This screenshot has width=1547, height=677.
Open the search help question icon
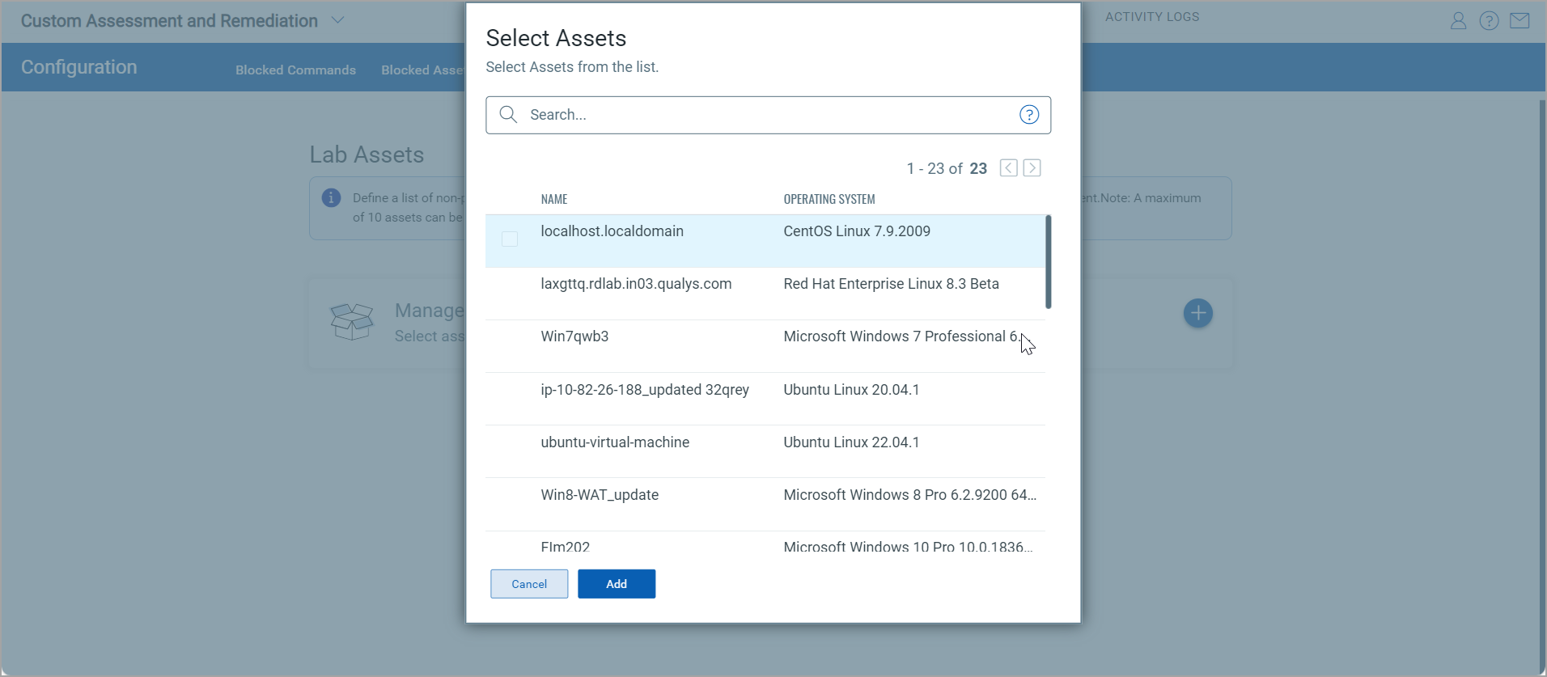pyautogui.click(x=1028, y=115)
